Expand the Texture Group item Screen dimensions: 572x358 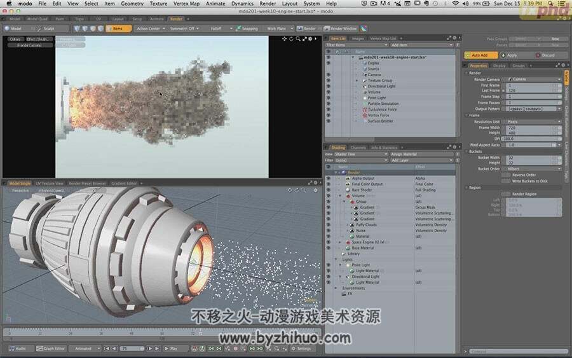[x=357, y=80]
